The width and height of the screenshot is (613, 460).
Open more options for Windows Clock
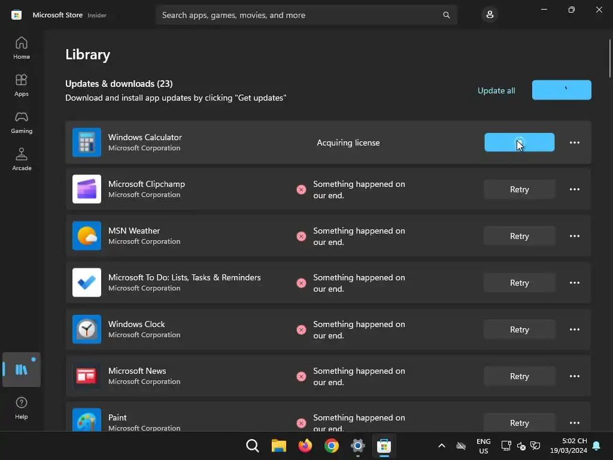click(574, 329)
